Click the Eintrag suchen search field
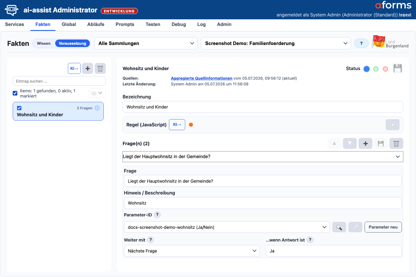The width and height of the screenshot is (416, 277). click(59, 81)
